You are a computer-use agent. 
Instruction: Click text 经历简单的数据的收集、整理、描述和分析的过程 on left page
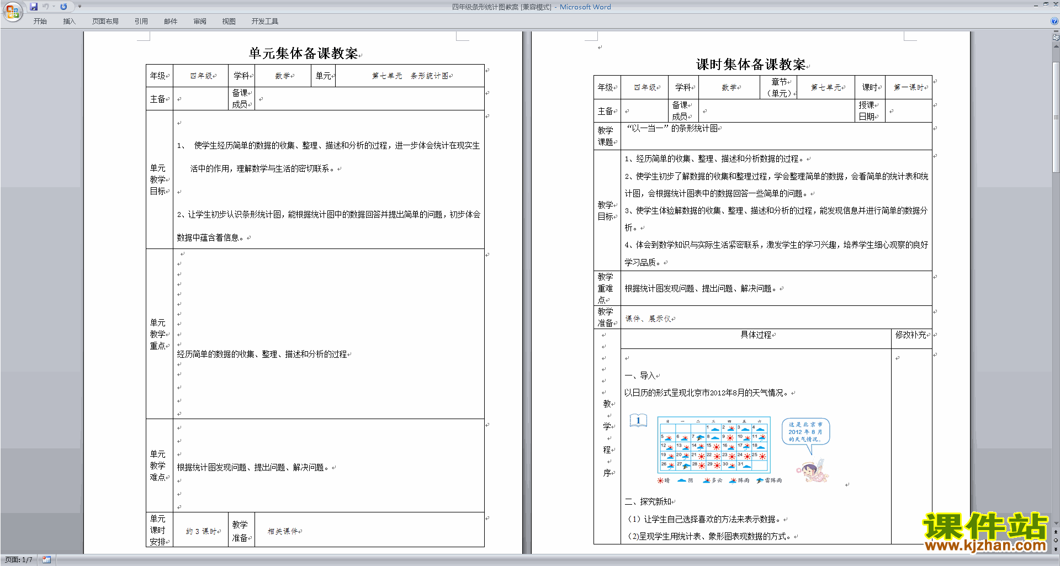coord(262,355)
